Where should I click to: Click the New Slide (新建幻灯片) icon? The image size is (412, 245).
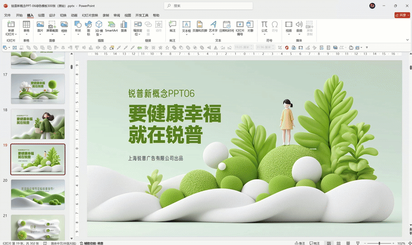[x=11, y=25]
